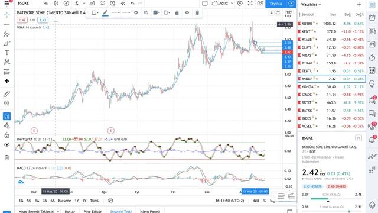
Task: Click the play button beside Yayınla
Action: 291,4
